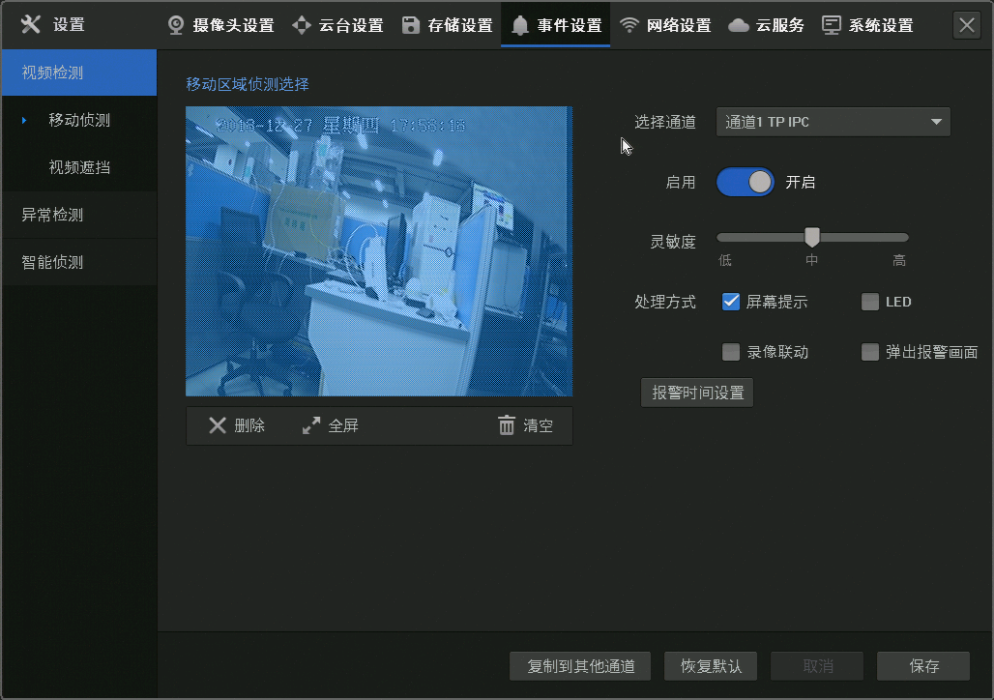Click the system settings monitor icon

pos(832,25)
